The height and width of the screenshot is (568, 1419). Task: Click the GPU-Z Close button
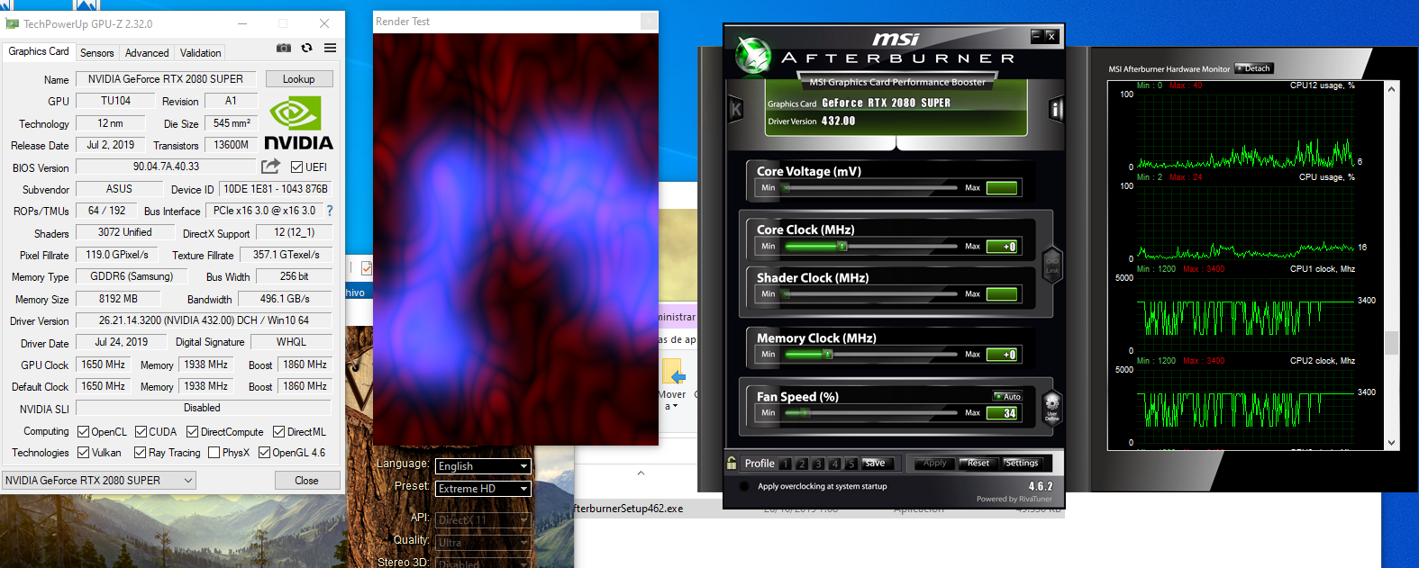click(306, 481)
